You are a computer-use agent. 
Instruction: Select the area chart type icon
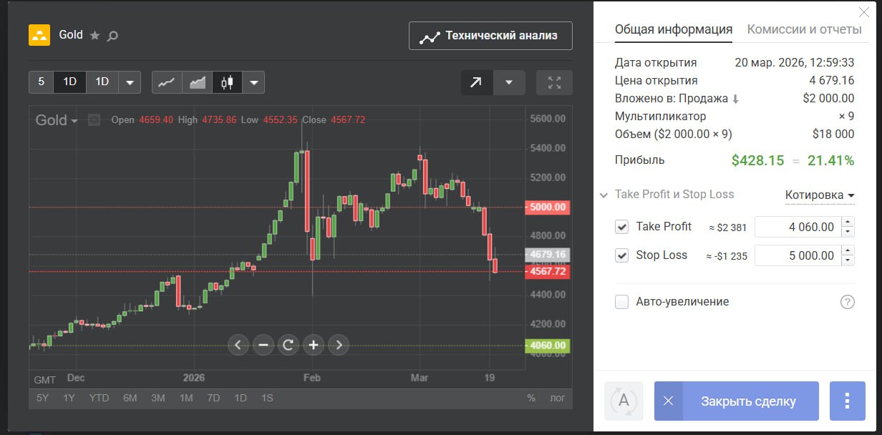197,82
